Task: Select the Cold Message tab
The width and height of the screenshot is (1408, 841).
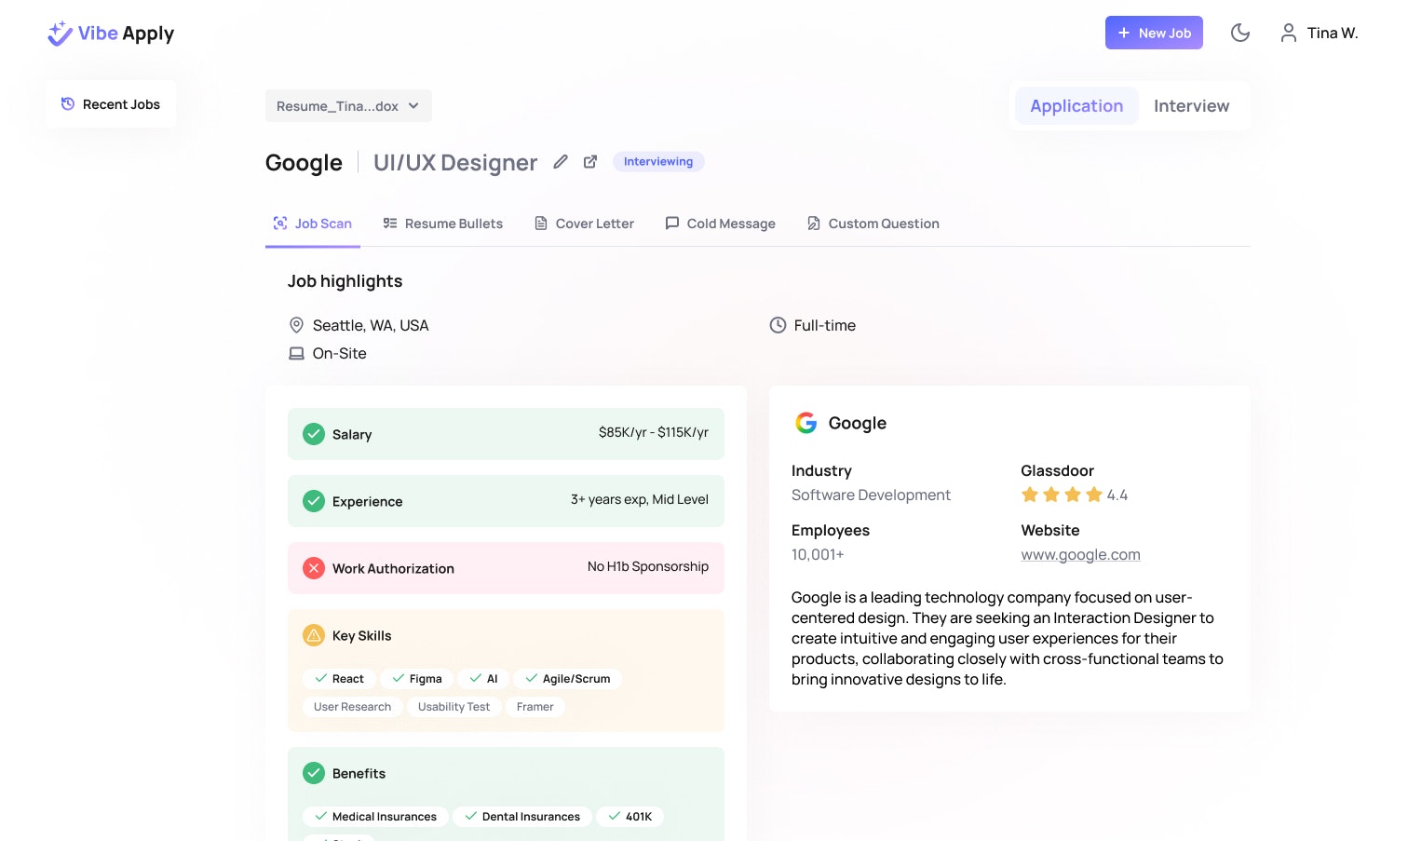Action: (721, 224)
